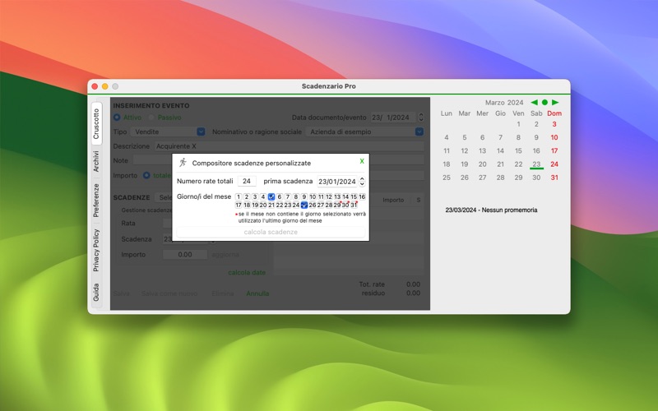Open the Archivi sidebar tab
658x411 pixels.
96,161
